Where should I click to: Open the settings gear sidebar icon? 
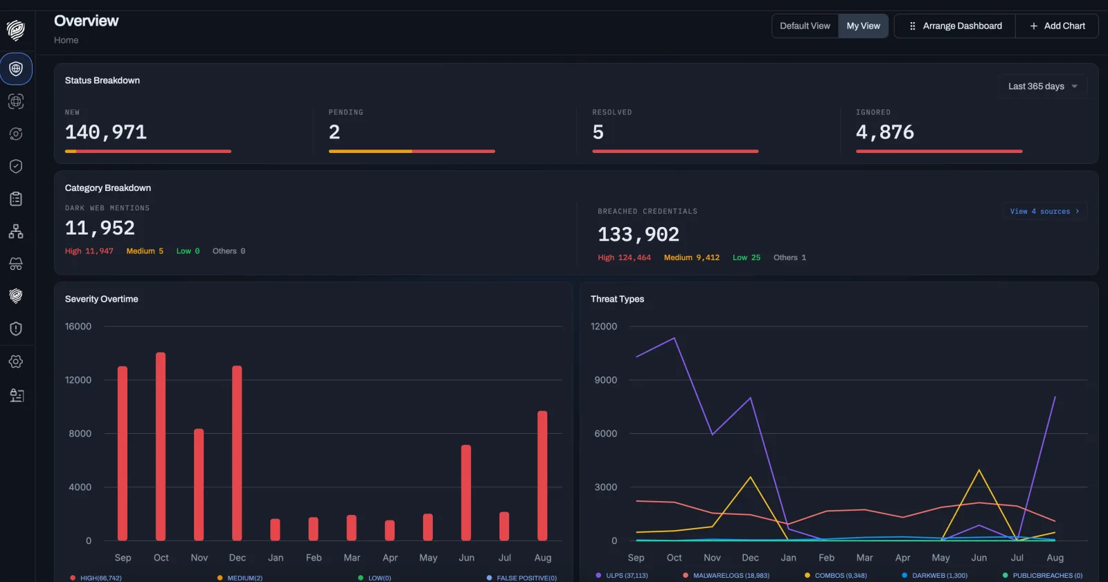16,361
